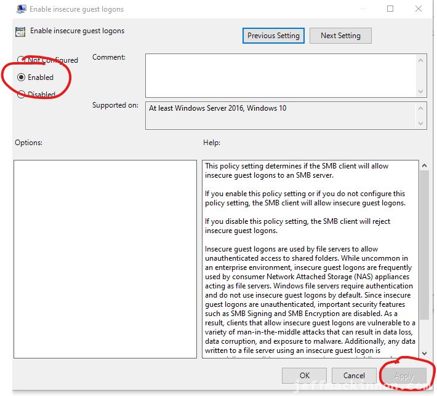Click the Apply button
The width and height of the screenshot is (437, 396).
pos(403,376)
